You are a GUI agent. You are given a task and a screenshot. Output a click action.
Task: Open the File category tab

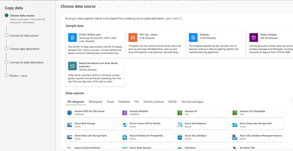click(137, 102)
